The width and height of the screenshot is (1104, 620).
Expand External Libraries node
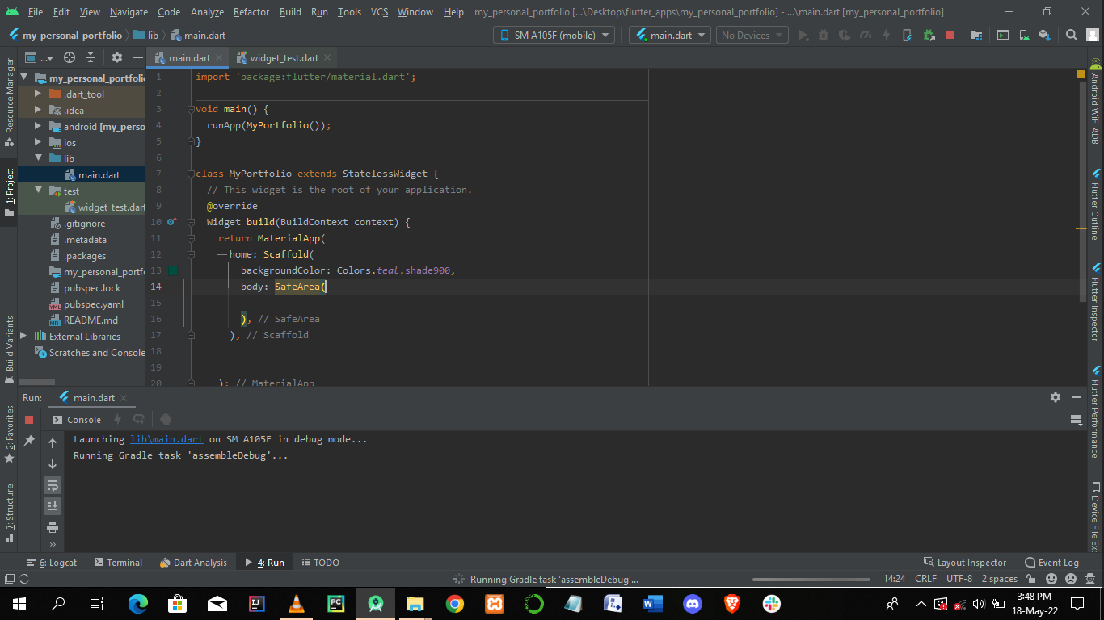pos(23,337)
